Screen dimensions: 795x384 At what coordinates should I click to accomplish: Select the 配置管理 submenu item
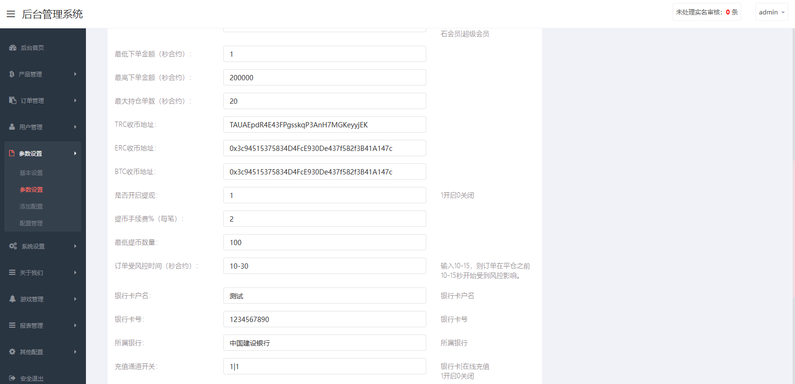[x=31, y=223]
